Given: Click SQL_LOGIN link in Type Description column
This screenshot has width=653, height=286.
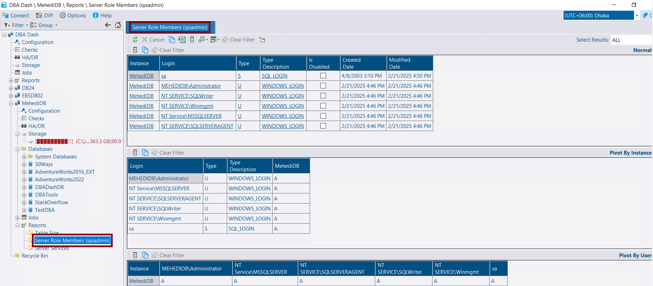Looking at the screenshot, I should [x=274, y=76].
